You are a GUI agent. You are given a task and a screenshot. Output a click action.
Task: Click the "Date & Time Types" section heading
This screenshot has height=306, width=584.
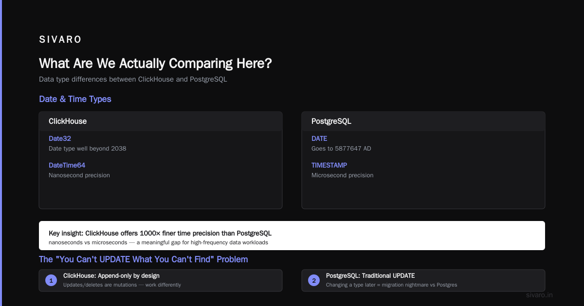(x=75, y=99)
